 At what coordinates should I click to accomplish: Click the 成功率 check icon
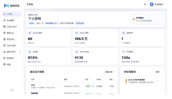[x=30, y=52]
